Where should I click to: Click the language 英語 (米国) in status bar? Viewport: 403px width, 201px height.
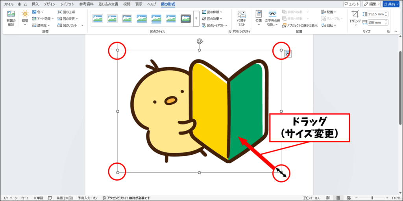tap(65, 198)
